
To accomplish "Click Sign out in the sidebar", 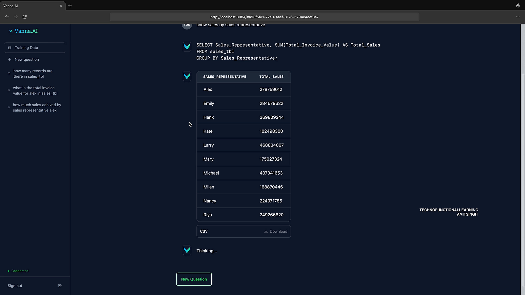I will point(15,286).
